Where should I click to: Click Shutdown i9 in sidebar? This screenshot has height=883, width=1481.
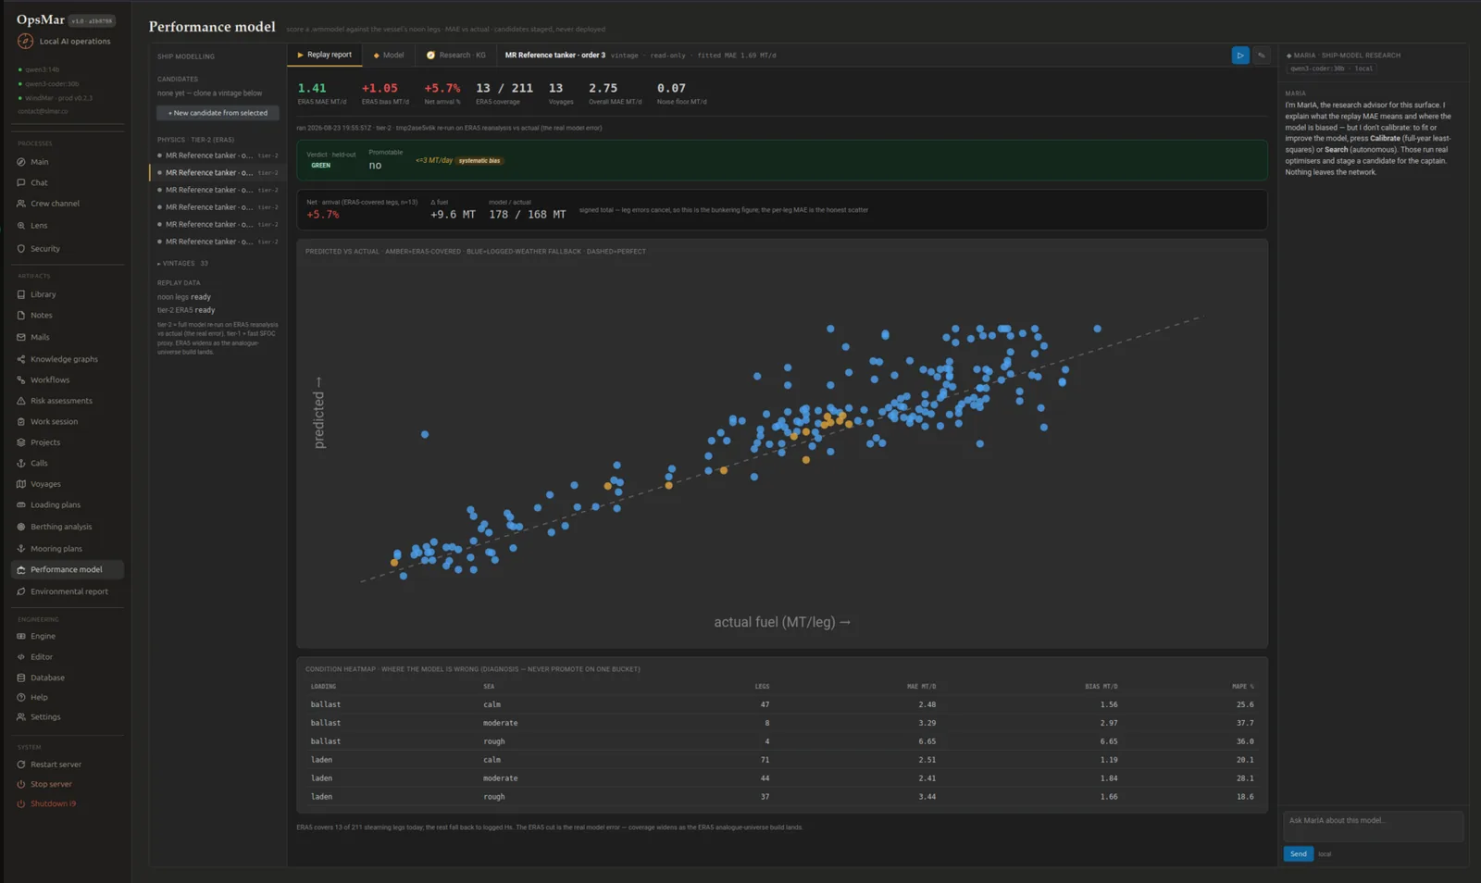click(53, 804)
